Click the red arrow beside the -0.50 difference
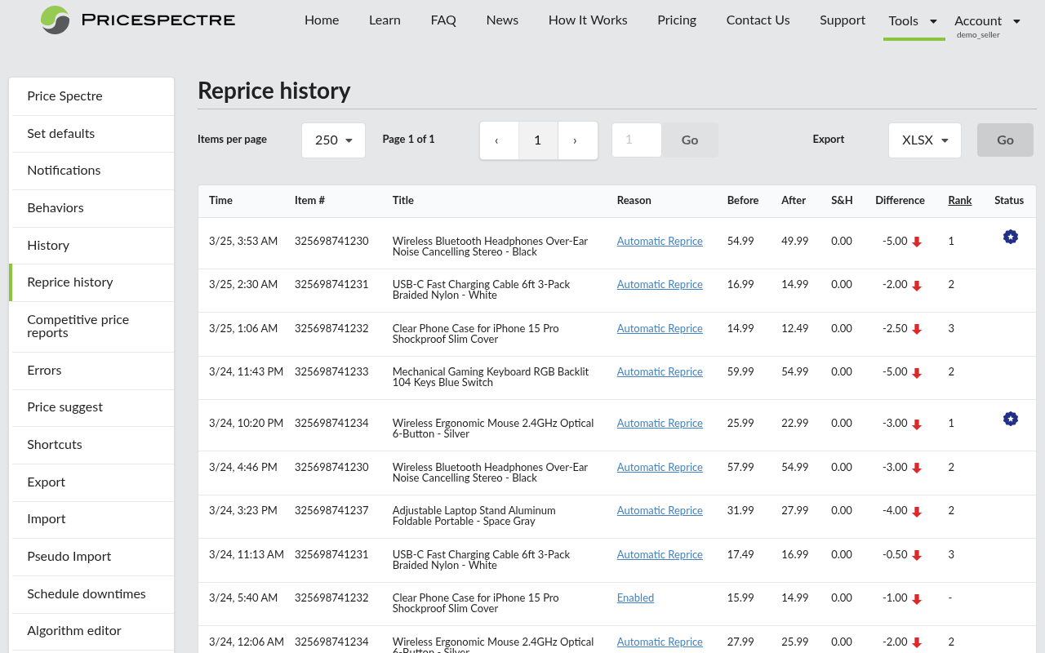The height and width of the screenshot is (653, 1045). click(918, 554)
